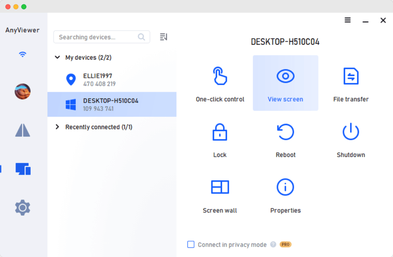Open the hamburger menu

[x=348, y=20]
